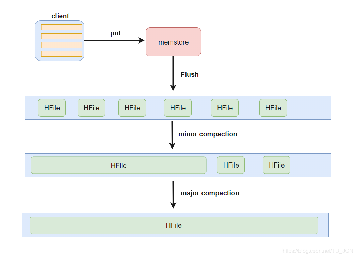
Task: Click the Flush text label
Action: pos(189,74)
